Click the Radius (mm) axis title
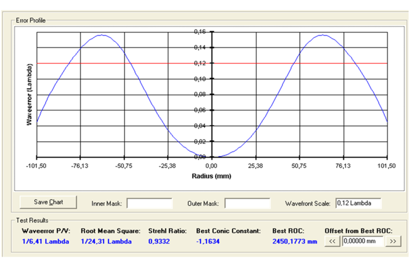Viewport: 414px width, 260px height. (x=212, y=176)
